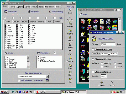This screenshot has width=126, height=94.
Task: Click the Reject sidebar icon
Action: tap(70, 44)
